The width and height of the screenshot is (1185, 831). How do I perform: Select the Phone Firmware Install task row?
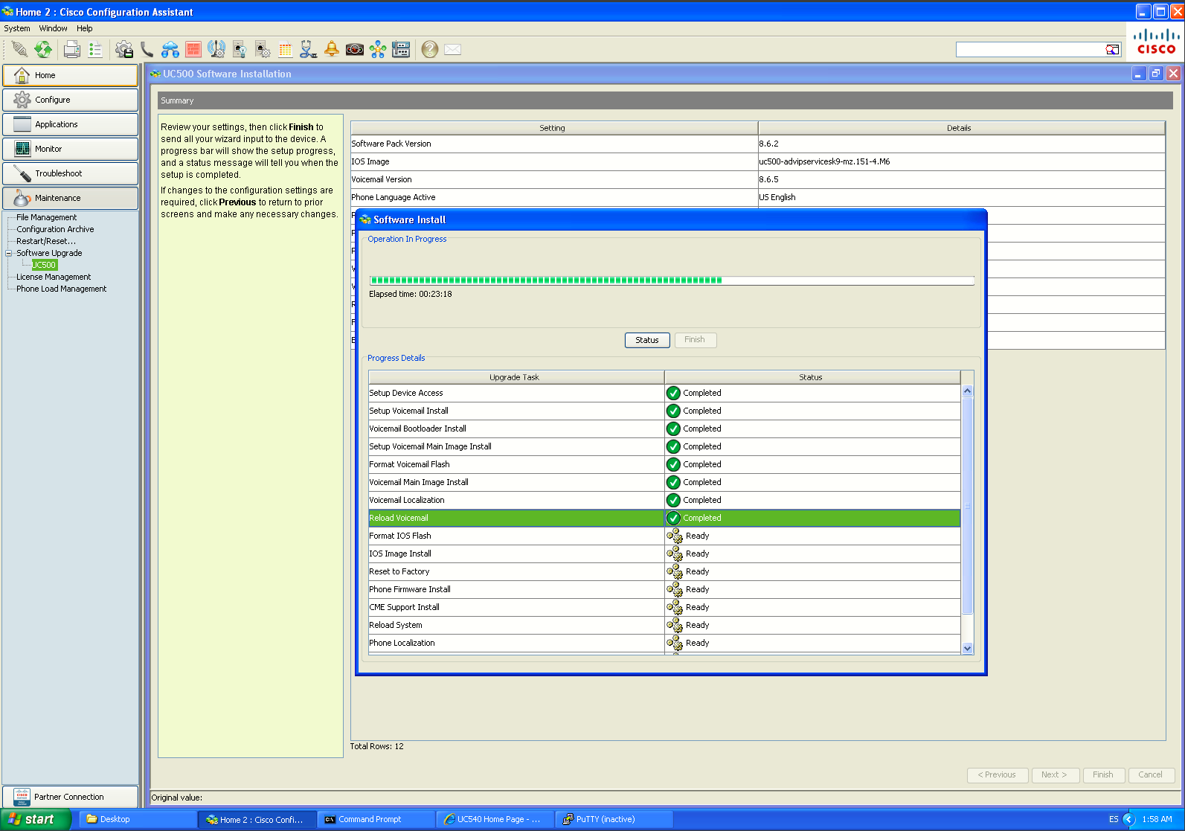664,589
